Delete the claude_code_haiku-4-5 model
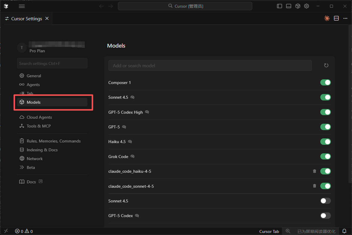The width and height of the screenshot is (352, 235). coord(314,171)
